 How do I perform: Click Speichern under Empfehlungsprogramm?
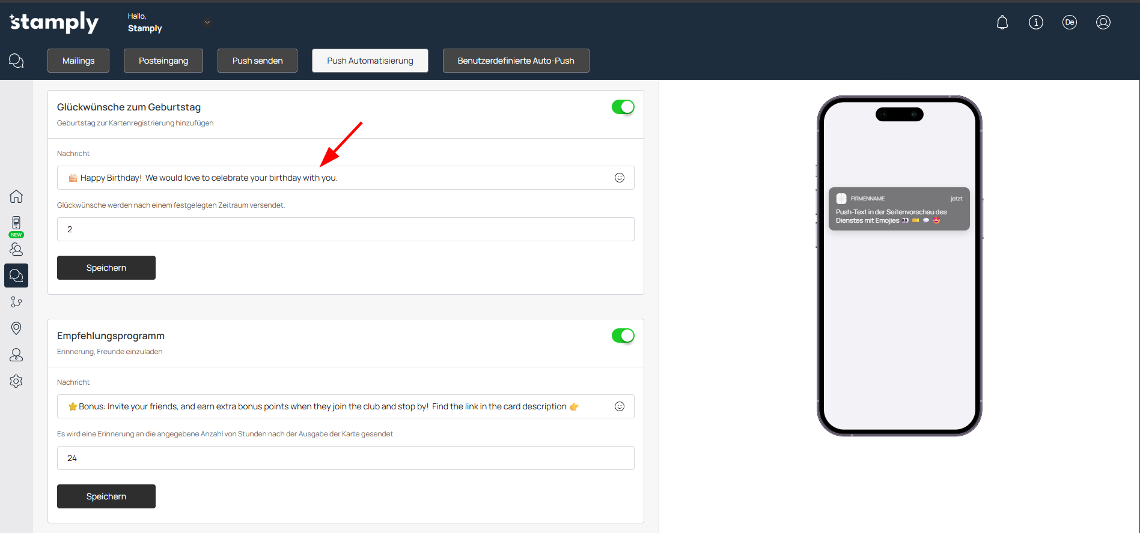click(106, 496)
